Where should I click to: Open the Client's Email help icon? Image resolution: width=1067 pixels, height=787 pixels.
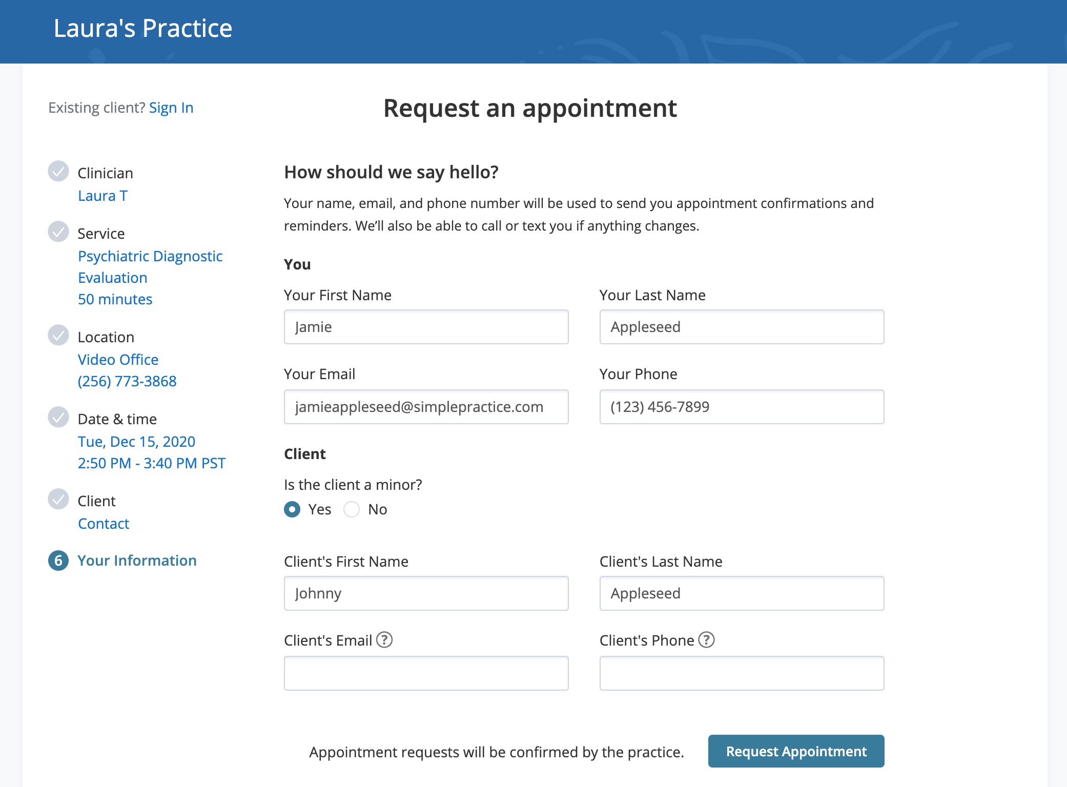pyautogui.click(x=384, y=640)
